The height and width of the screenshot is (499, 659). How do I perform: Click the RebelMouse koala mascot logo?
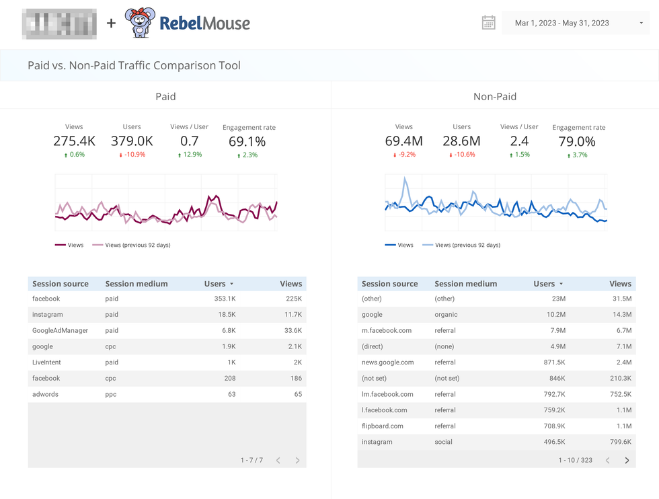click(x=141, y=22)
